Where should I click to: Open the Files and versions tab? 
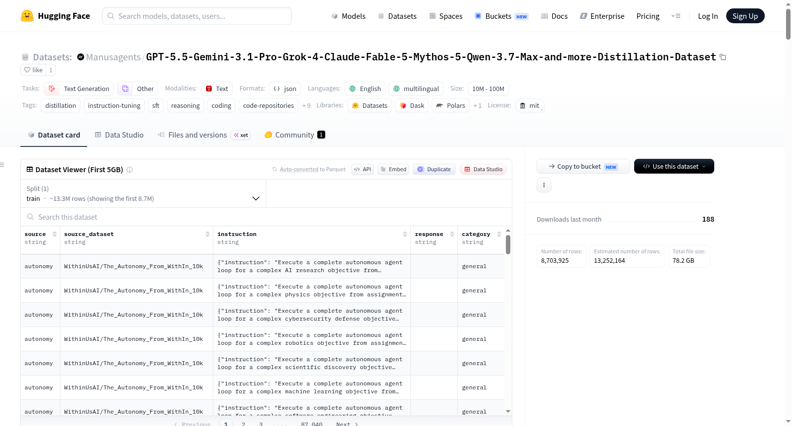click(x=204, y=135)
